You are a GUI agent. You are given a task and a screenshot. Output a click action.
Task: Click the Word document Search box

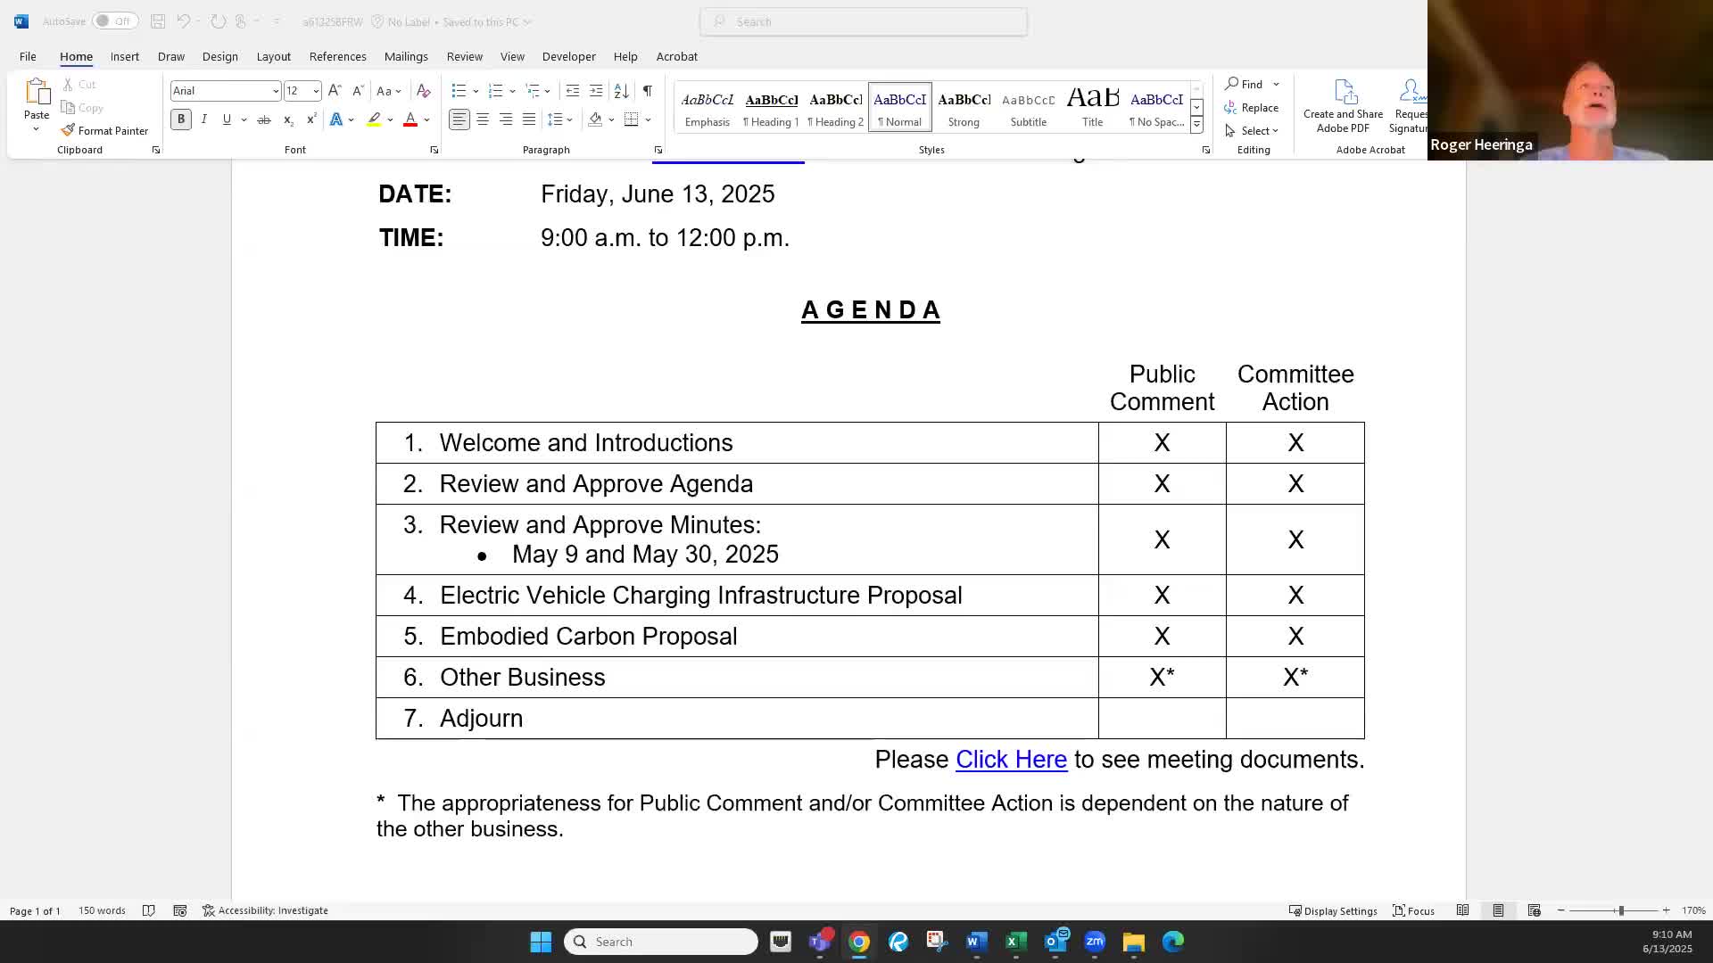point(862,21)
